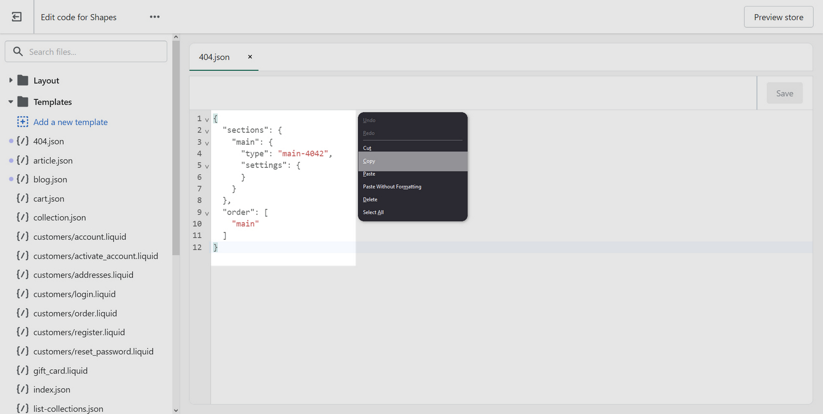Open customers/activate_account.liquid file
Viewport: 823px width, 414px height.
click(95, 256)
